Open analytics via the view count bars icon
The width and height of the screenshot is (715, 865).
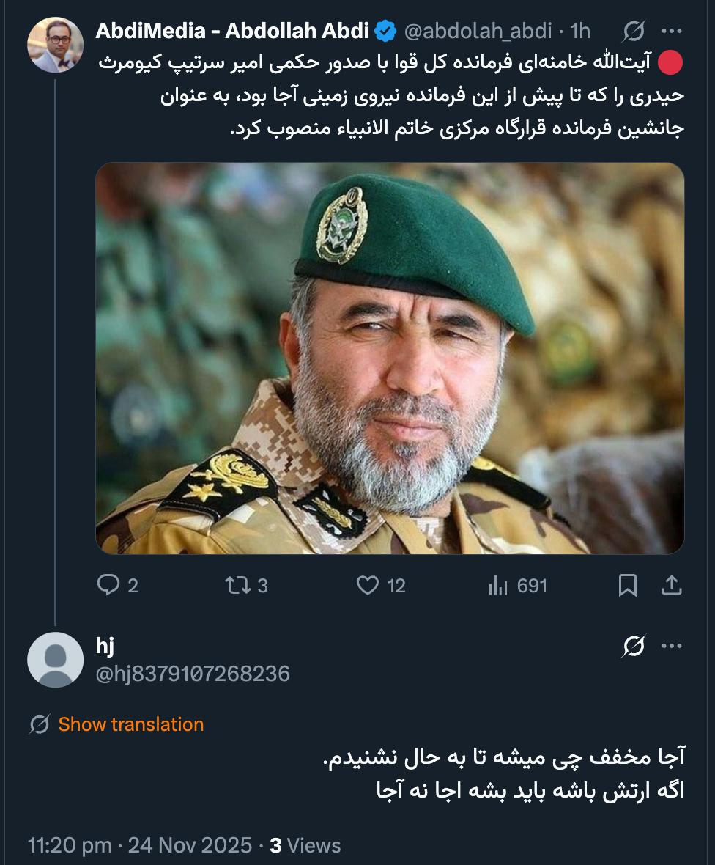click(x=501, y=585)
